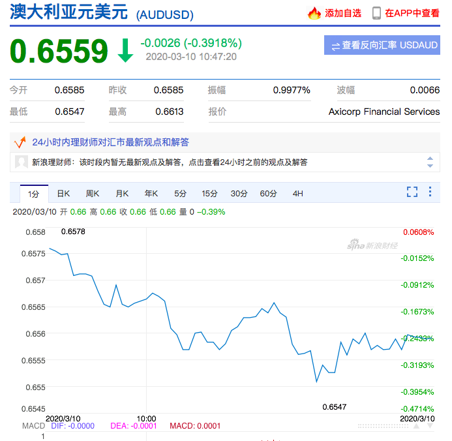
Task: Click the MACD: 0.0001 value
Action: coord(195,426)
